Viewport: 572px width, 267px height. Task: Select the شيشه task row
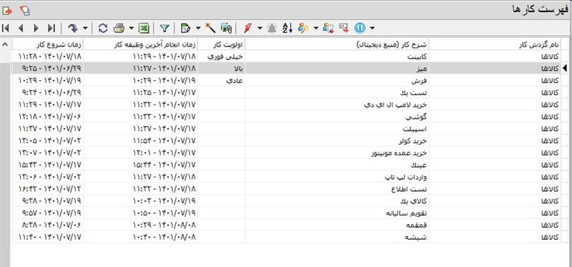286,237
